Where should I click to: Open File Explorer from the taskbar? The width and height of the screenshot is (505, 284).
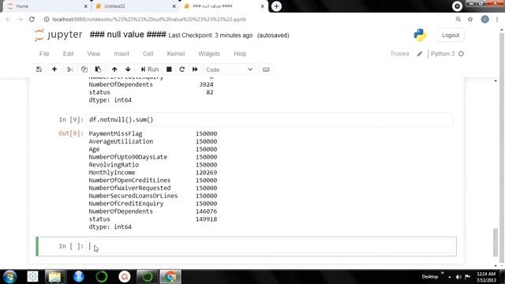tap(54, 277)
